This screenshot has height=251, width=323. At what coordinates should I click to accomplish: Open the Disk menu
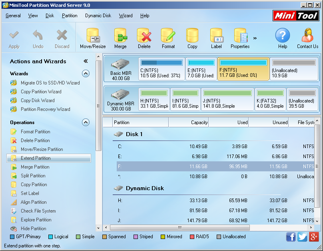50,16
